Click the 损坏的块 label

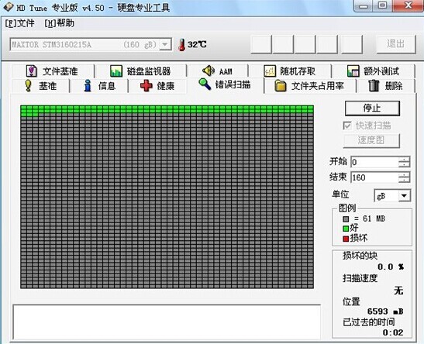pyautogui.click(x=360, y=256)
